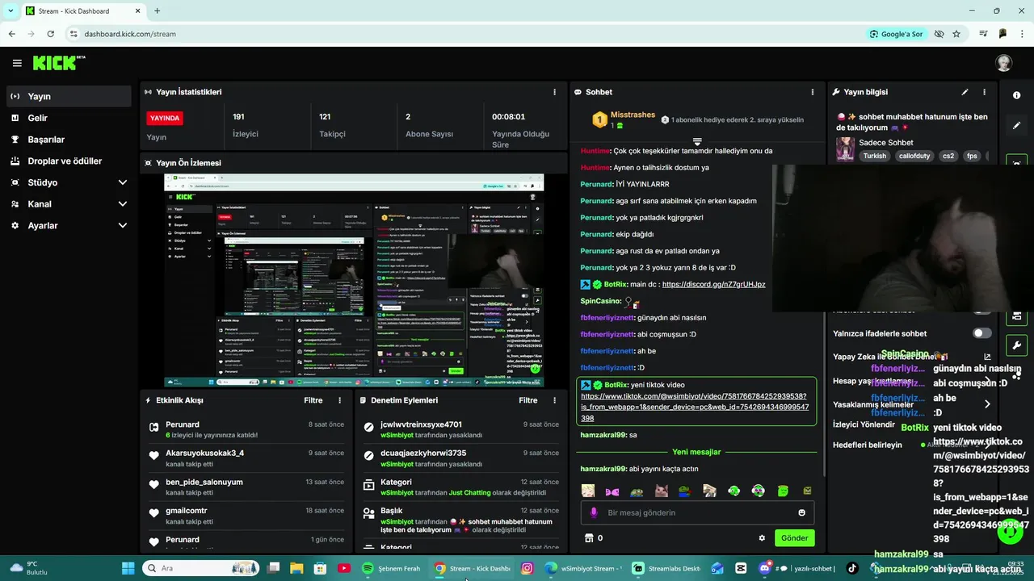Select the cat emote in quick emotes

tap(661, 491)
